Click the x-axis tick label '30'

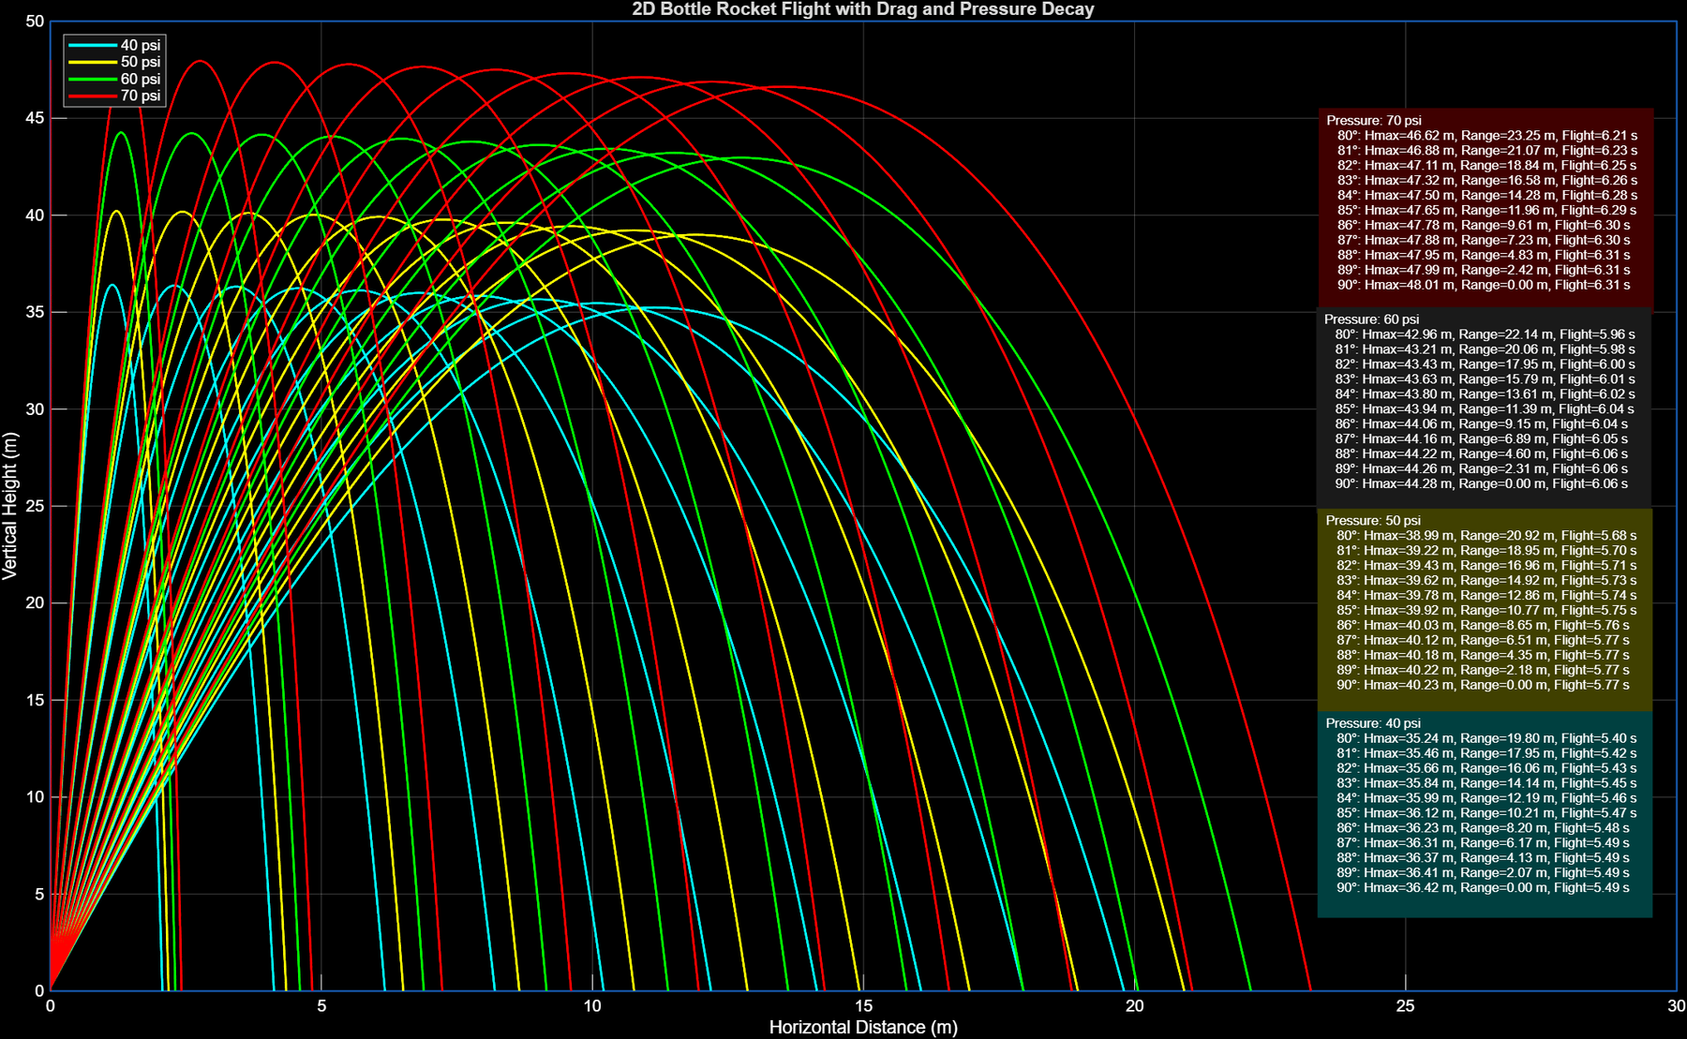pyautogui.click(x=1676, y=1006)
